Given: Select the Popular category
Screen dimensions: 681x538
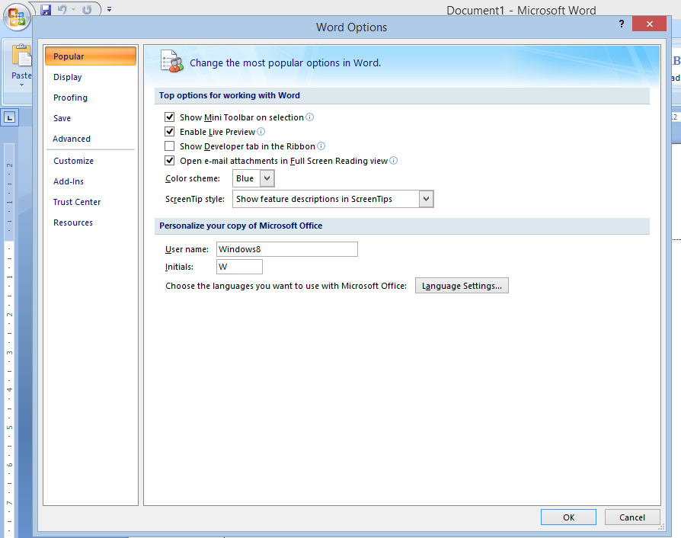Looking at the screenshot, I should coord(91,56).
